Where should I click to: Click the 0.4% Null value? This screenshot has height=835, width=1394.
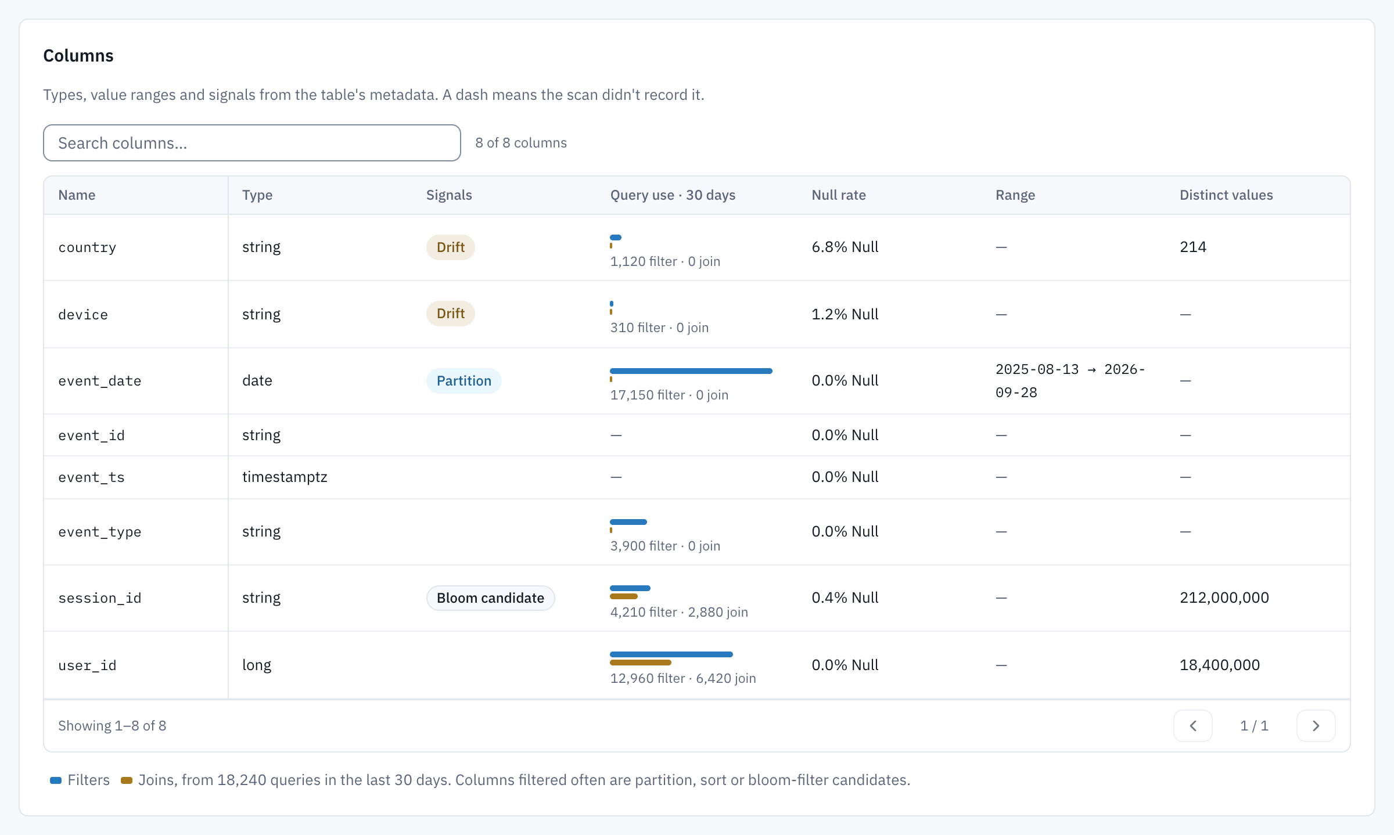[845, 598]
